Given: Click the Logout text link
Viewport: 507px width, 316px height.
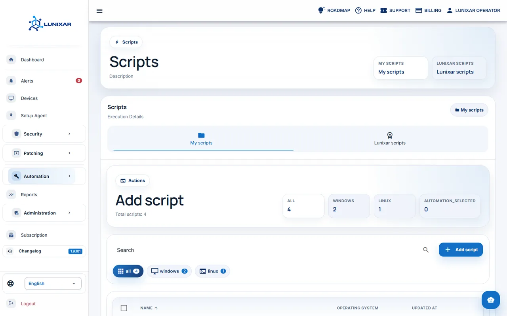Looking at the screenshot, I should point(28,304).
